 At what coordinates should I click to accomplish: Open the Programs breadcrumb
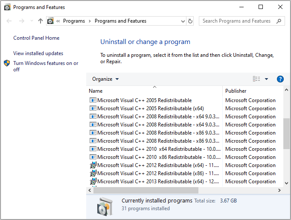[74, 21]
